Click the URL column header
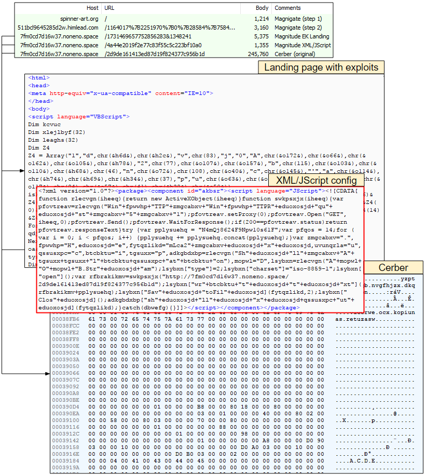The width and height of the screenshot is (426, 476). click(109, 8)
